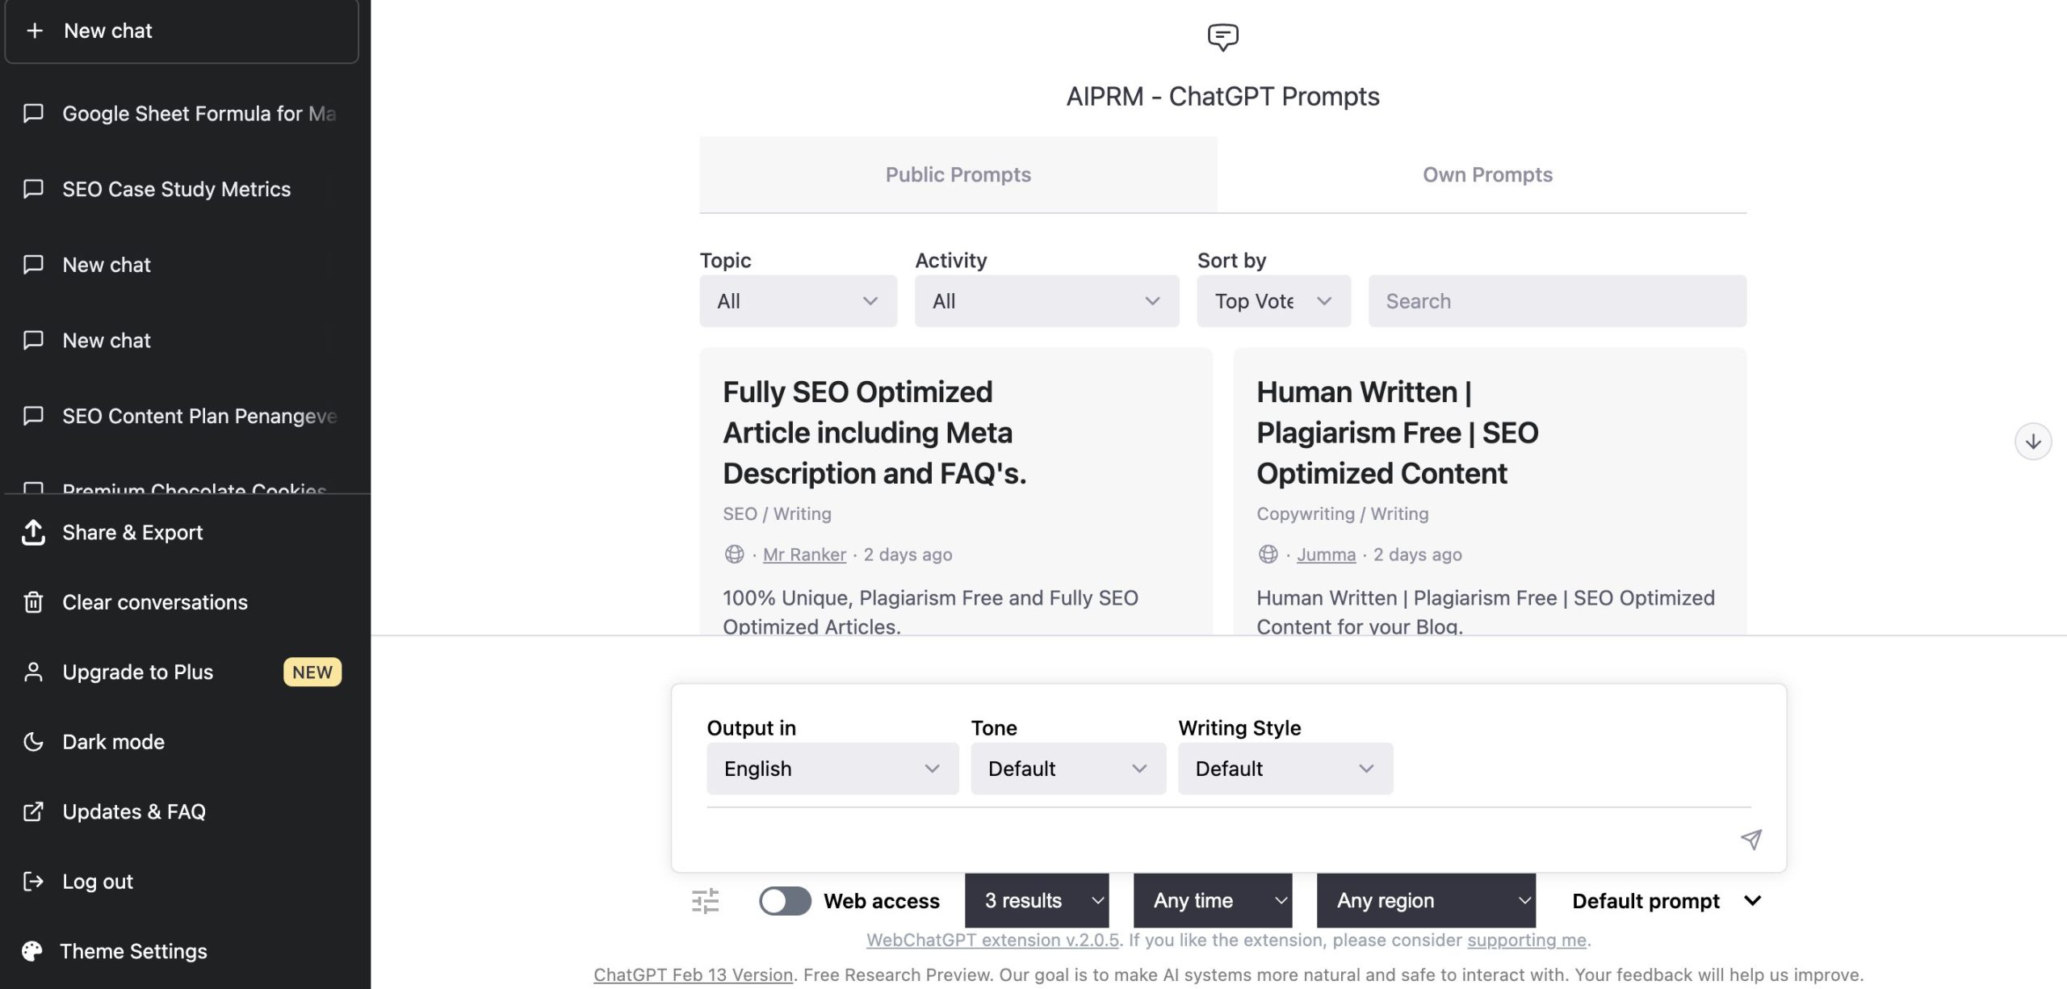Click the Dark mode moon icon
This screenshot has width=2067, height=989.
pyautogui.click(x=33, y=742)
